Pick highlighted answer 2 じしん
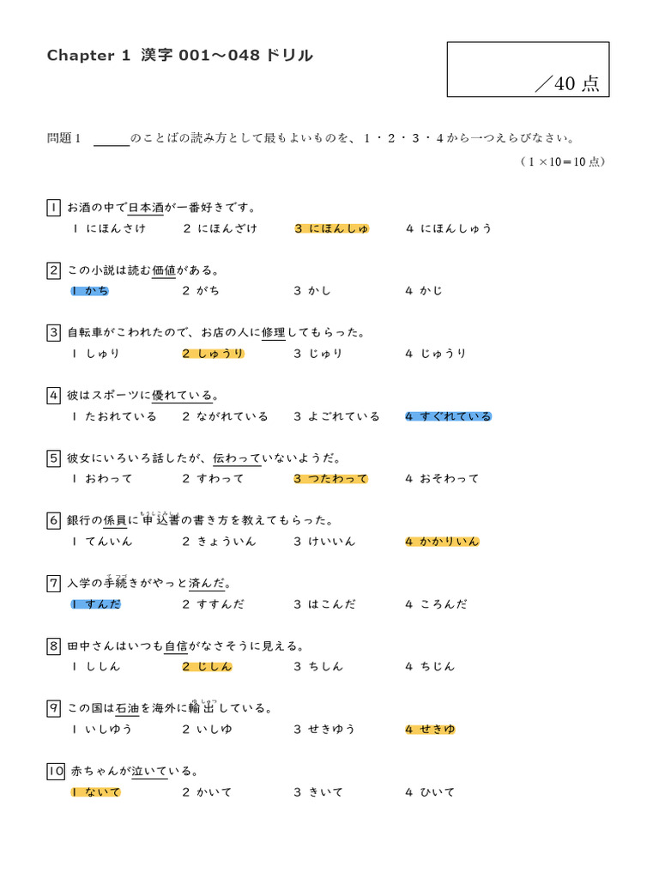The image size is (659, 879). click(207, 666)
